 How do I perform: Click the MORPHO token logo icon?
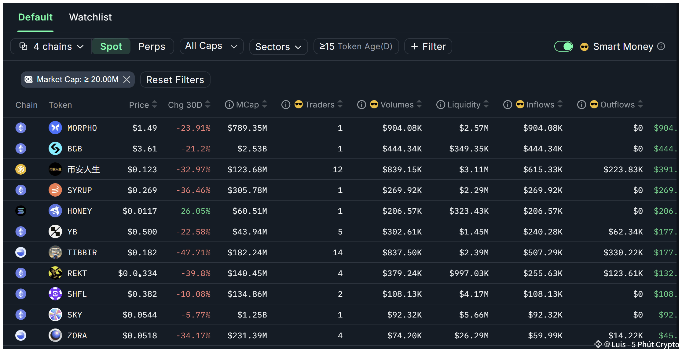(x=55, y=128)
